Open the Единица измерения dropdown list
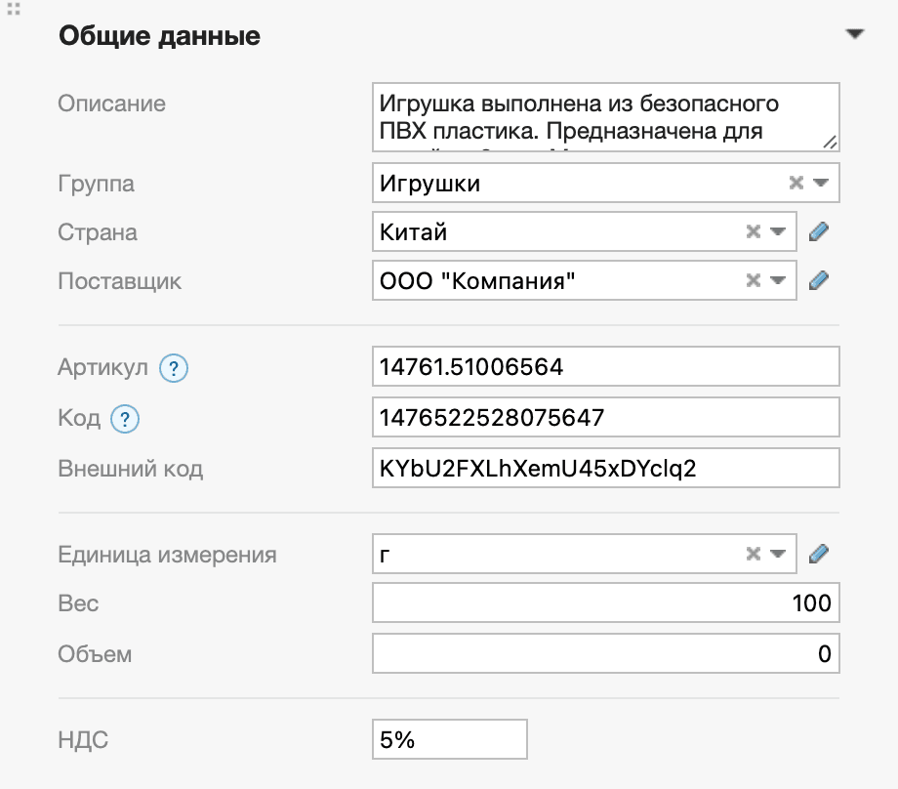Image resolution: width=898 pixels, height=789 pixels. click(776, 554)
